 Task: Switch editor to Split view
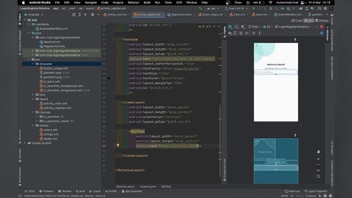pyautogui.click(x=309, y=20)
